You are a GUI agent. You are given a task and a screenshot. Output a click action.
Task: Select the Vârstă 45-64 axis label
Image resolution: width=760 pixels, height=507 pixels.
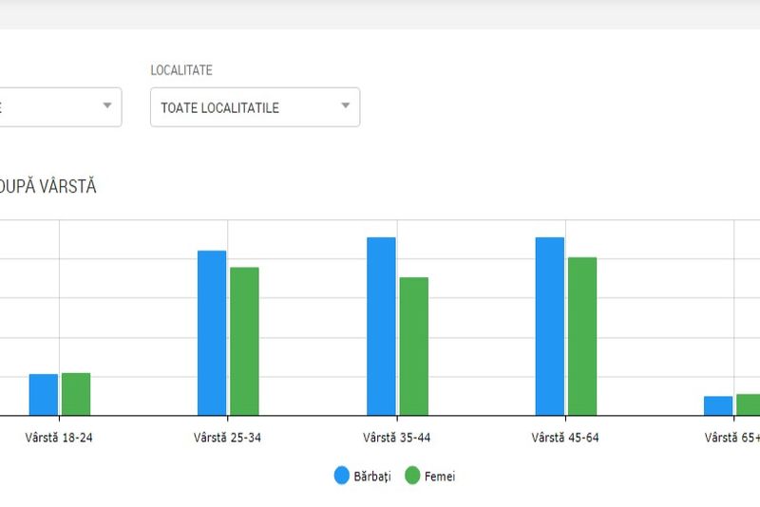coord(566,438)
